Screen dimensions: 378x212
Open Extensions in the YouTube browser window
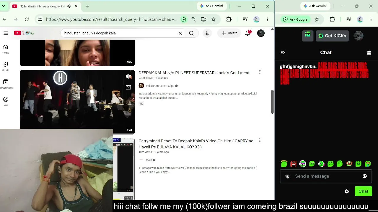pos(229,19)
